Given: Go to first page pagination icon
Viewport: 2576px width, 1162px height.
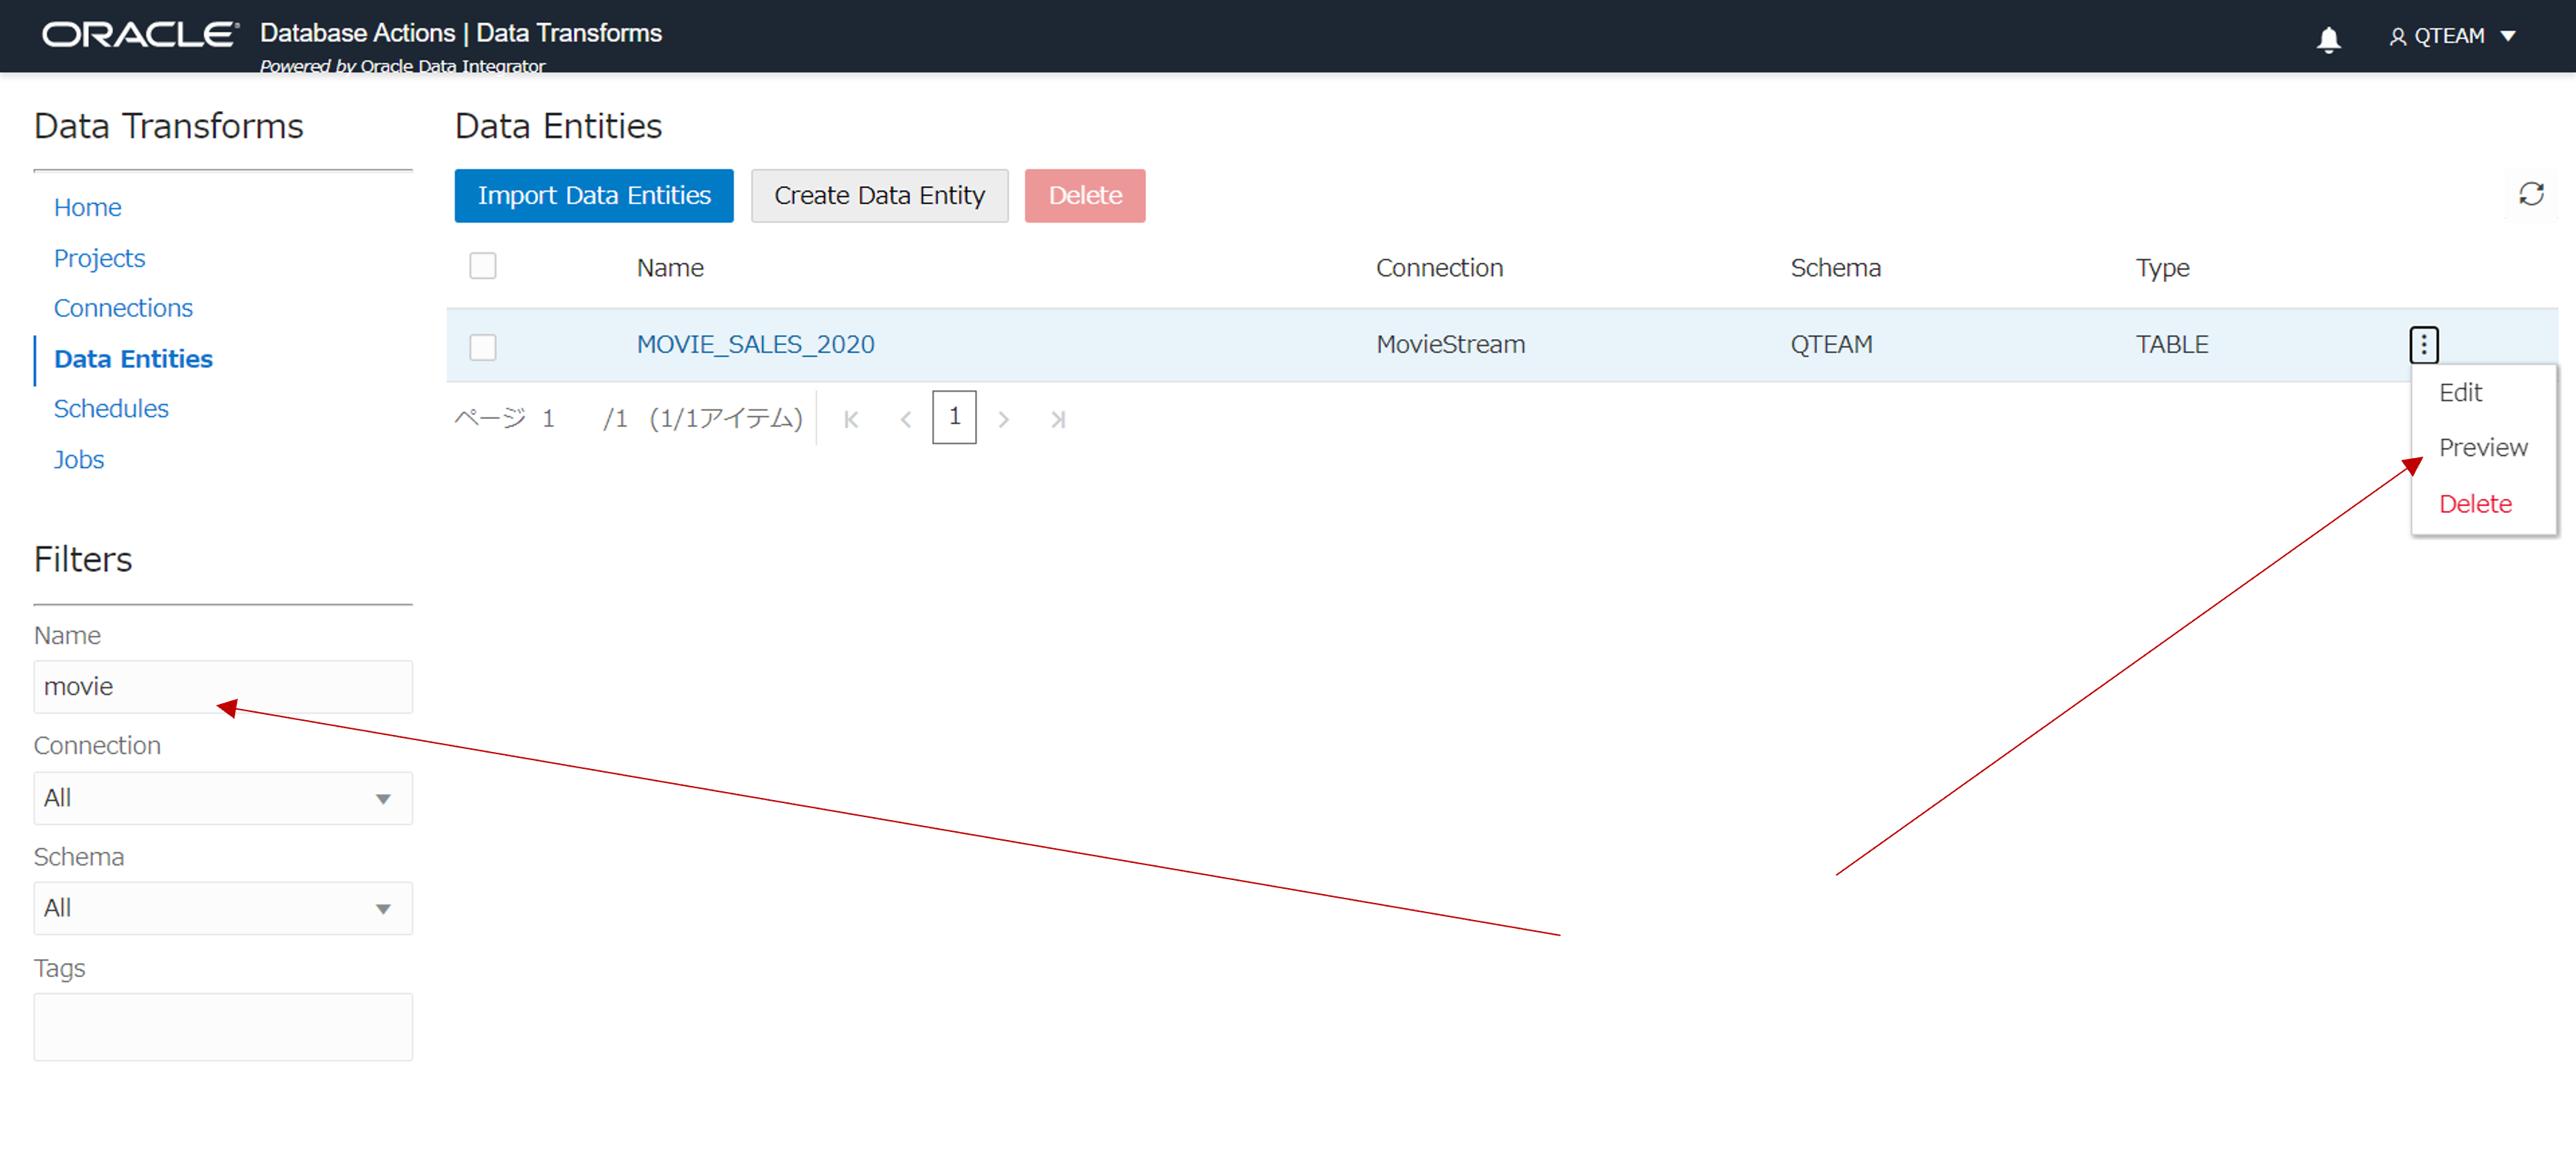Looking at the screenshot, I should [851, 420].
